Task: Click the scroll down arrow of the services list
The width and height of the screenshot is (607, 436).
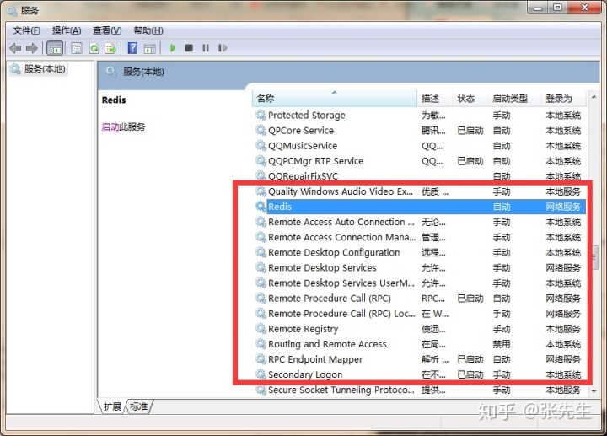Action: tap(594, 391)
